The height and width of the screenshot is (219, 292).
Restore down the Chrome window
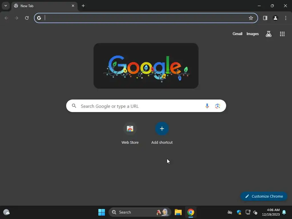pyautogui.click(x=272, y=6)
